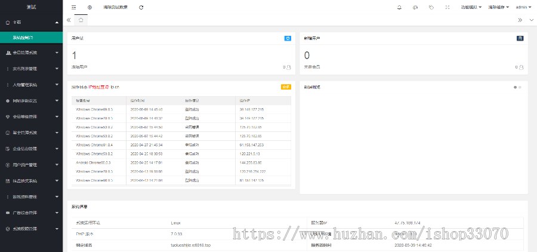
Task: Expand the 人物管理系统 sidebar menu
Action: (x=31, y=85)
